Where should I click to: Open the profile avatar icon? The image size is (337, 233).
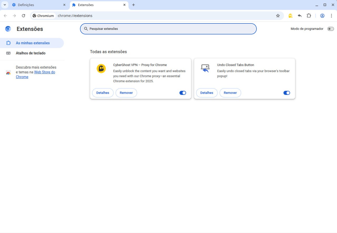[322, 16]
